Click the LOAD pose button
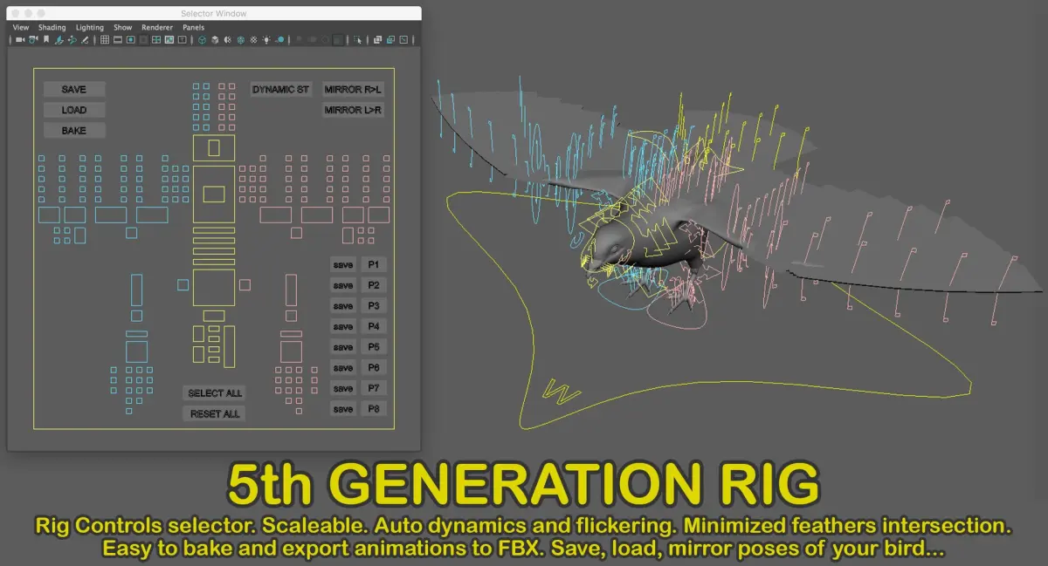Viewport: 1048px width, 566px height. pyautogui.click(x=74, y=110)
